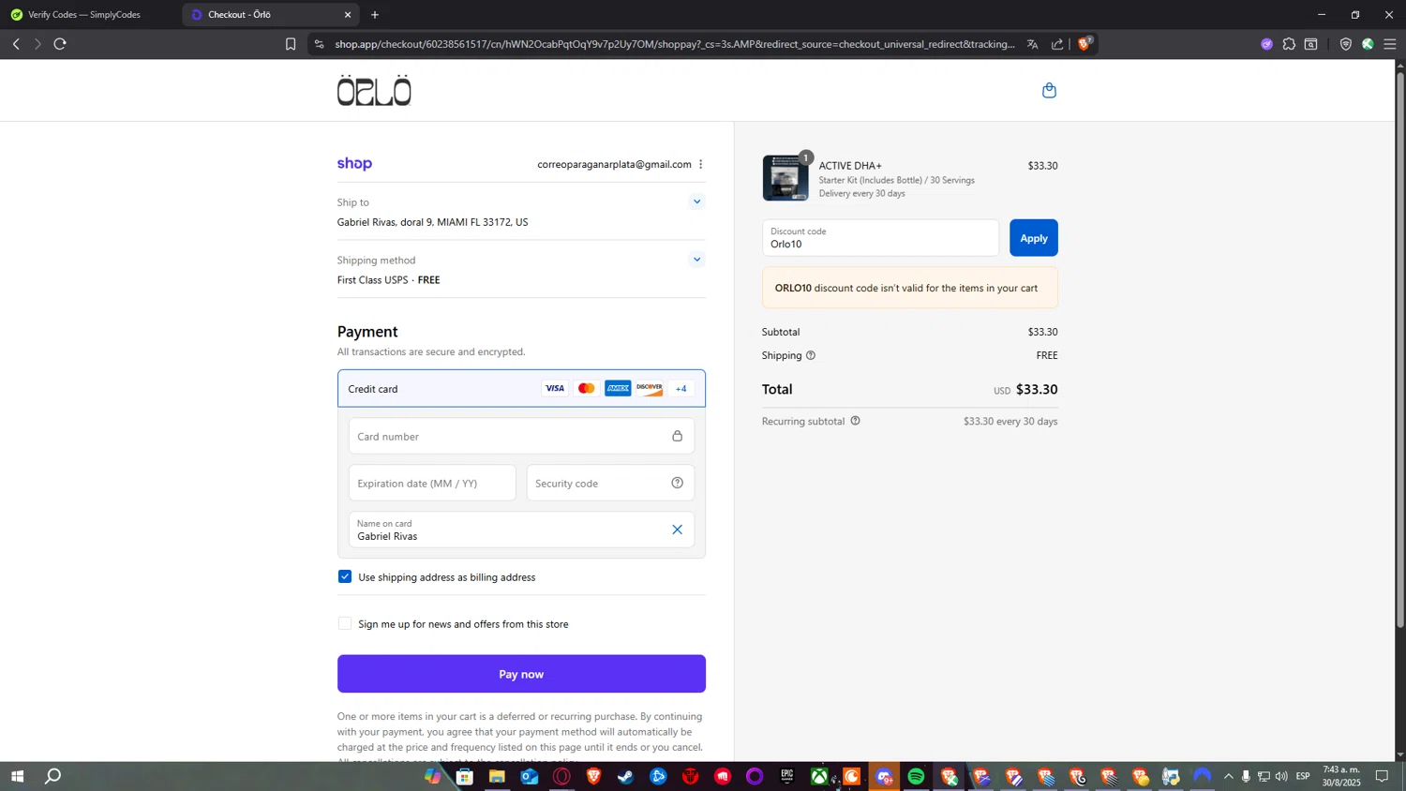Click the Pay now button

tap(521, 674)
